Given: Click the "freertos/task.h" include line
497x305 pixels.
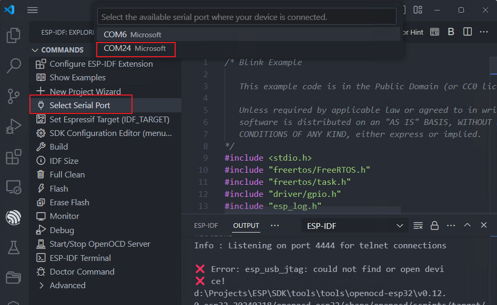Looking at the screenshot, I should click(288, 182).
